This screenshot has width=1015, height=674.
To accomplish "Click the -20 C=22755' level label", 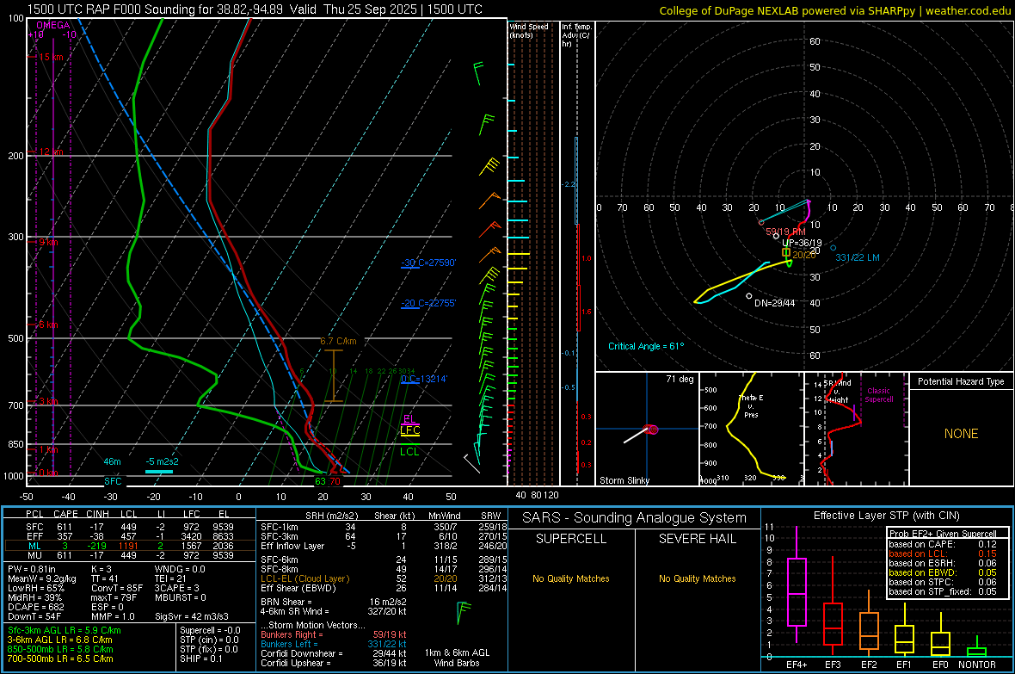I will coord(428,303).
